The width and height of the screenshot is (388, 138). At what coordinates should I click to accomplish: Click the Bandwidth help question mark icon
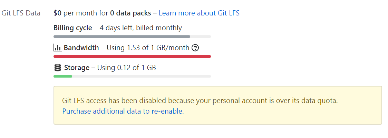(195, 48)
